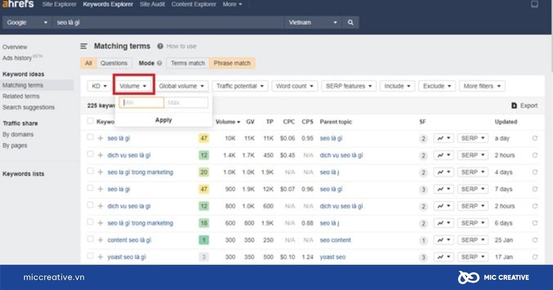This screenshot has height=290, width=553.
Task: Tick checkbox for 'seo là gì' row
Action: 90,137
